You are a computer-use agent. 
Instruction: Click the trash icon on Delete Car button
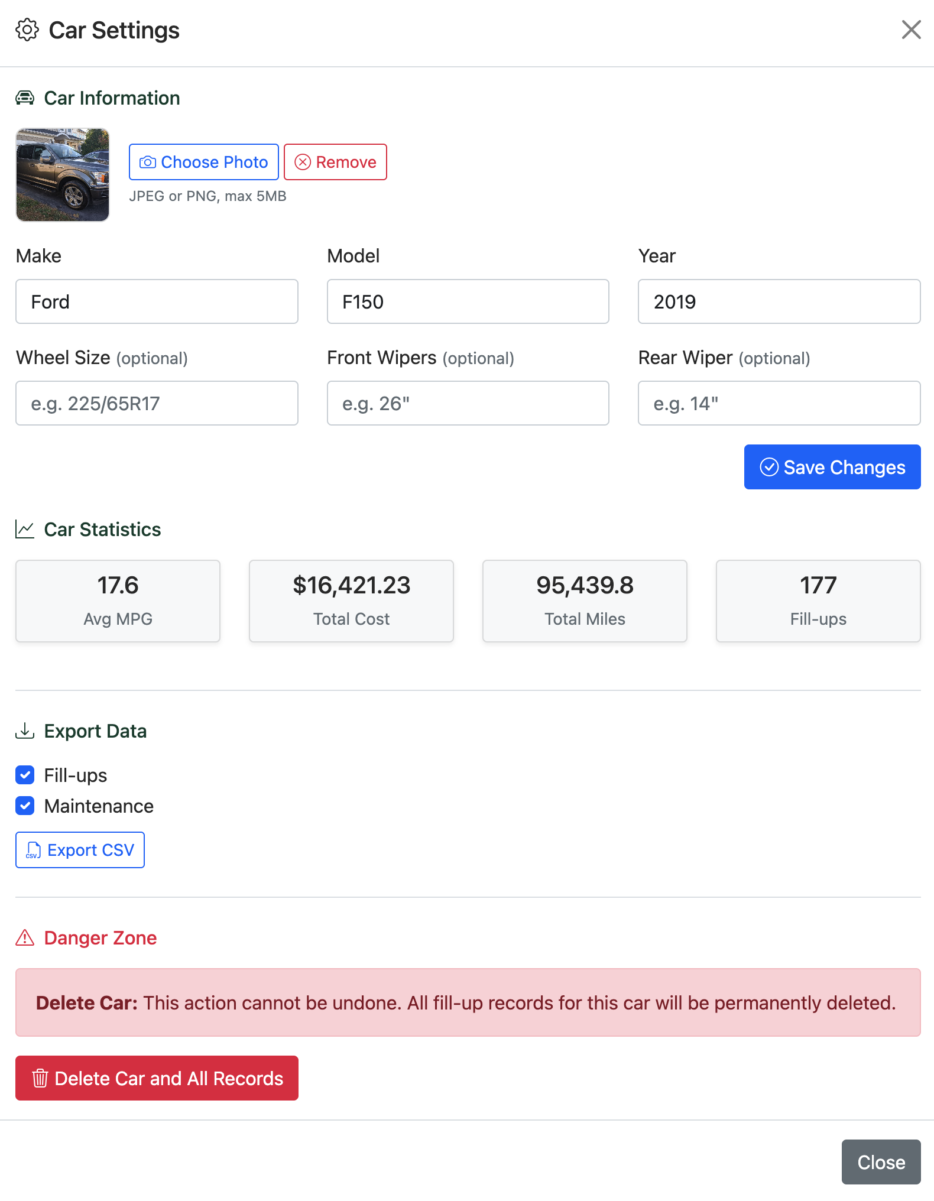point(40,1078)
